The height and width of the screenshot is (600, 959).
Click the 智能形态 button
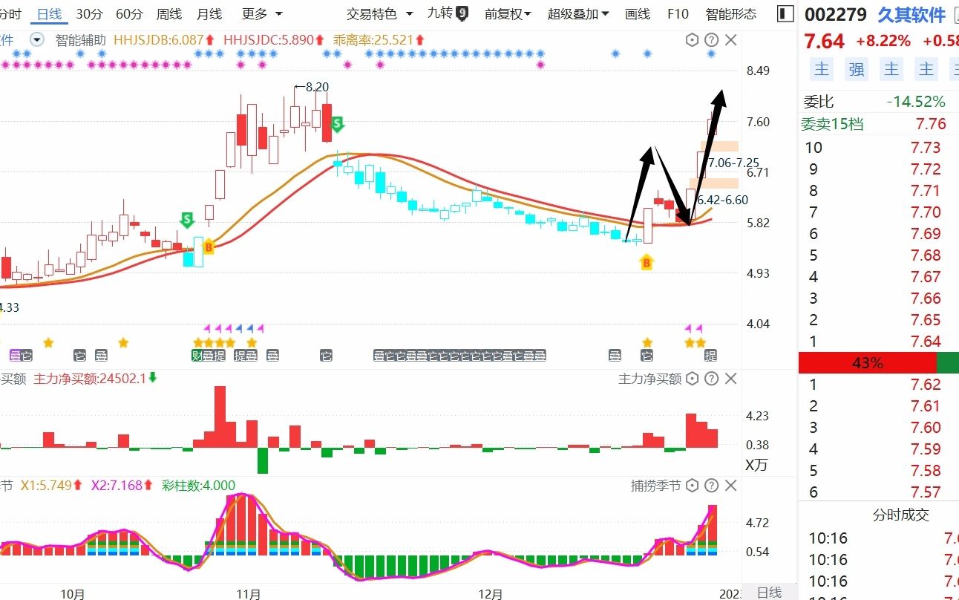731,13
